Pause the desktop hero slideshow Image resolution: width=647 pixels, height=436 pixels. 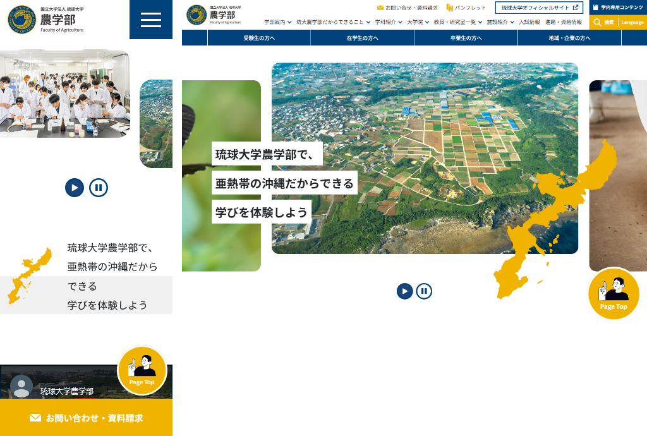424,291
